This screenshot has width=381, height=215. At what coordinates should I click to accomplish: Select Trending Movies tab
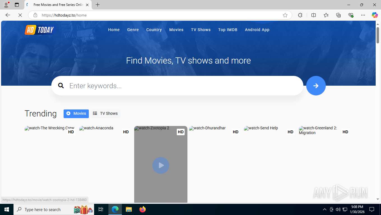point(76,114)
